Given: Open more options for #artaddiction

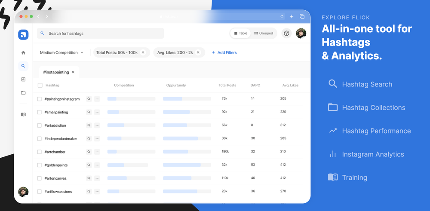Looking at the screenshot, I should [x=97, y=125].
